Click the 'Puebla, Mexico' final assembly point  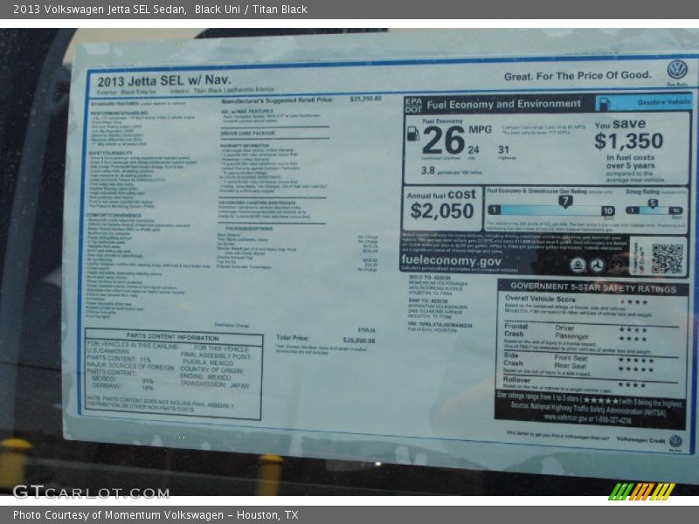tap(206, 362)
